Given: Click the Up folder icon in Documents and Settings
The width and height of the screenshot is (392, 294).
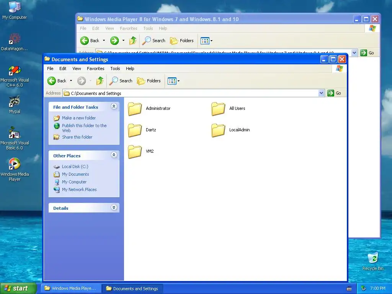Looking at the screenshot, I should (100, 81).
